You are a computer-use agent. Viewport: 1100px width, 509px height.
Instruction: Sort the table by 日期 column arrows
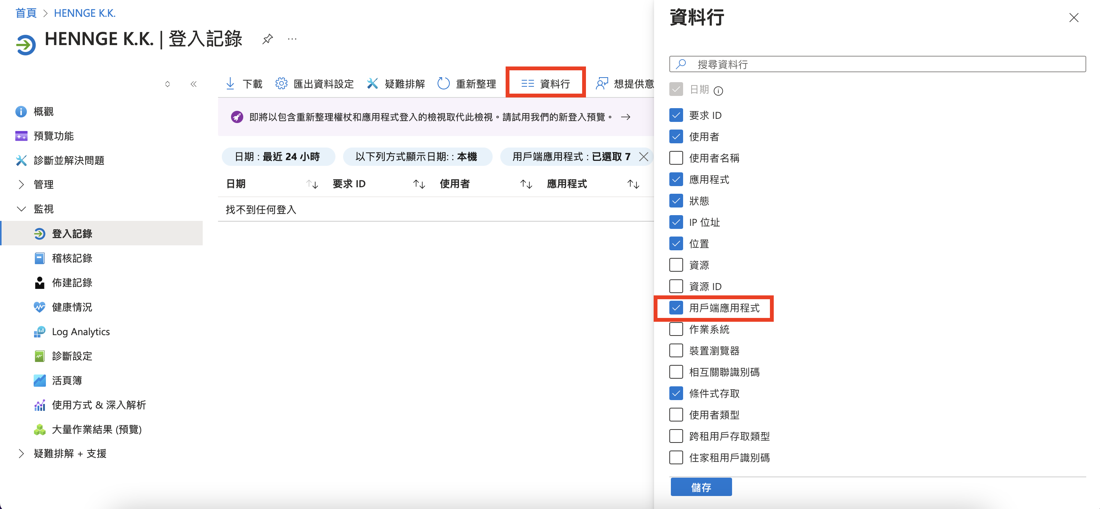click(312, 184)
